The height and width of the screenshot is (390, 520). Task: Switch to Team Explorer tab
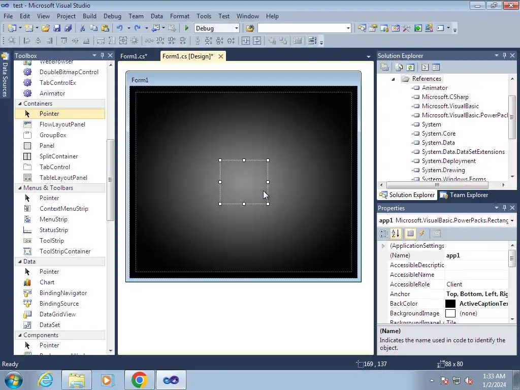tap(464, 195)
